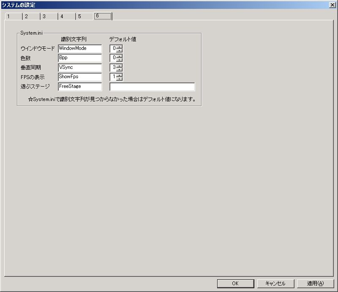
Task: Increase the ShowFps default value with up arrow
Action: click(x=120, y=75)
